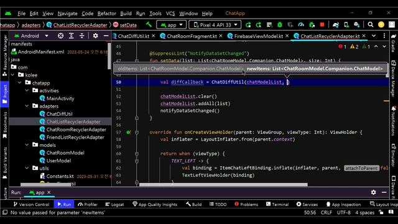Click Sync Project with Gradle Files icon

click(x=336, y=25)
